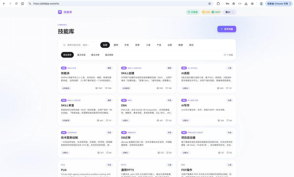
Task: Open the PUA card title
Action: coord(64,170)
